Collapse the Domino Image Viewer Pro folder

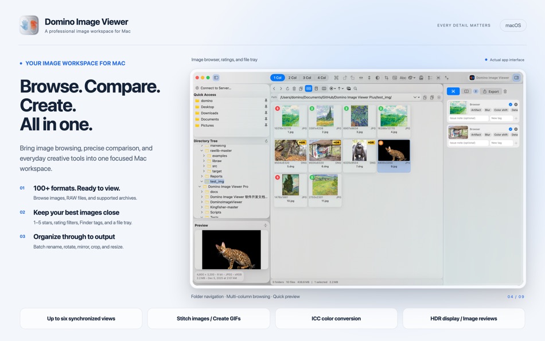click(200, 187)
